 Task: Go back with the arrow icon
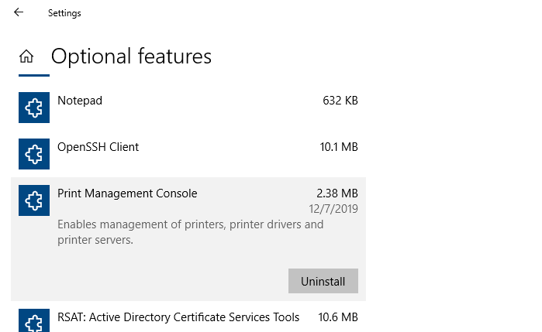[19, 12]
